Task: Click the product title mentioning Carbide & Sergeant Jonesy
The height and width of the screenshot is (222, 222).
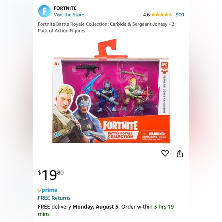Action: (106, 27)
